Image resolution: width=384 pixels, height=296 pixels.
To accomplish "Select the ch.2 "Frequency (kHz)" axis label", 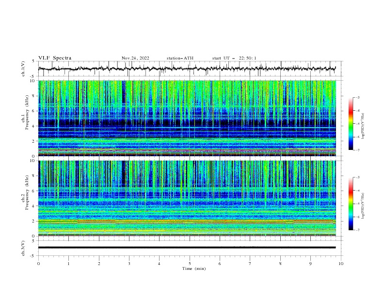I will pyautogui.click(x=27, y=192).
